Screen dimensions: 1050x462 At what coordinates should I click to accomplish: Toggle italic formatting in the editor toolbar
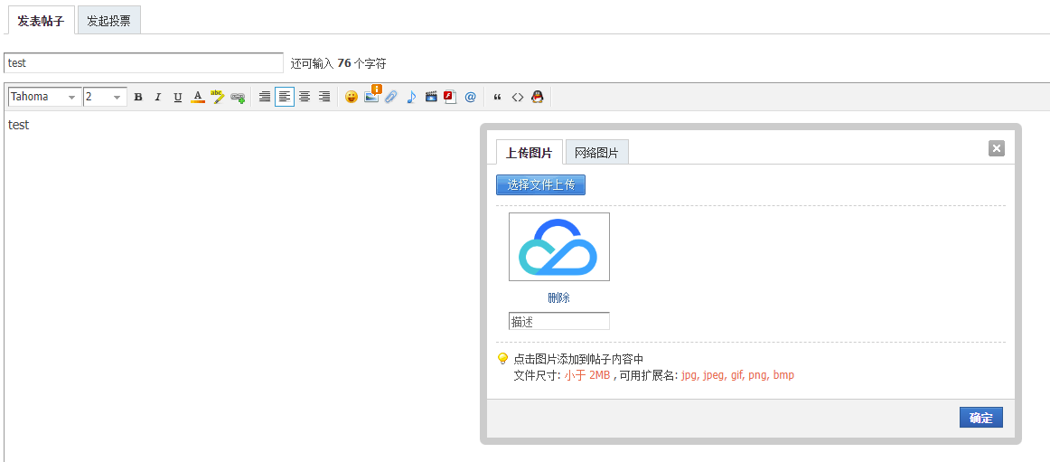pos(158,97)
